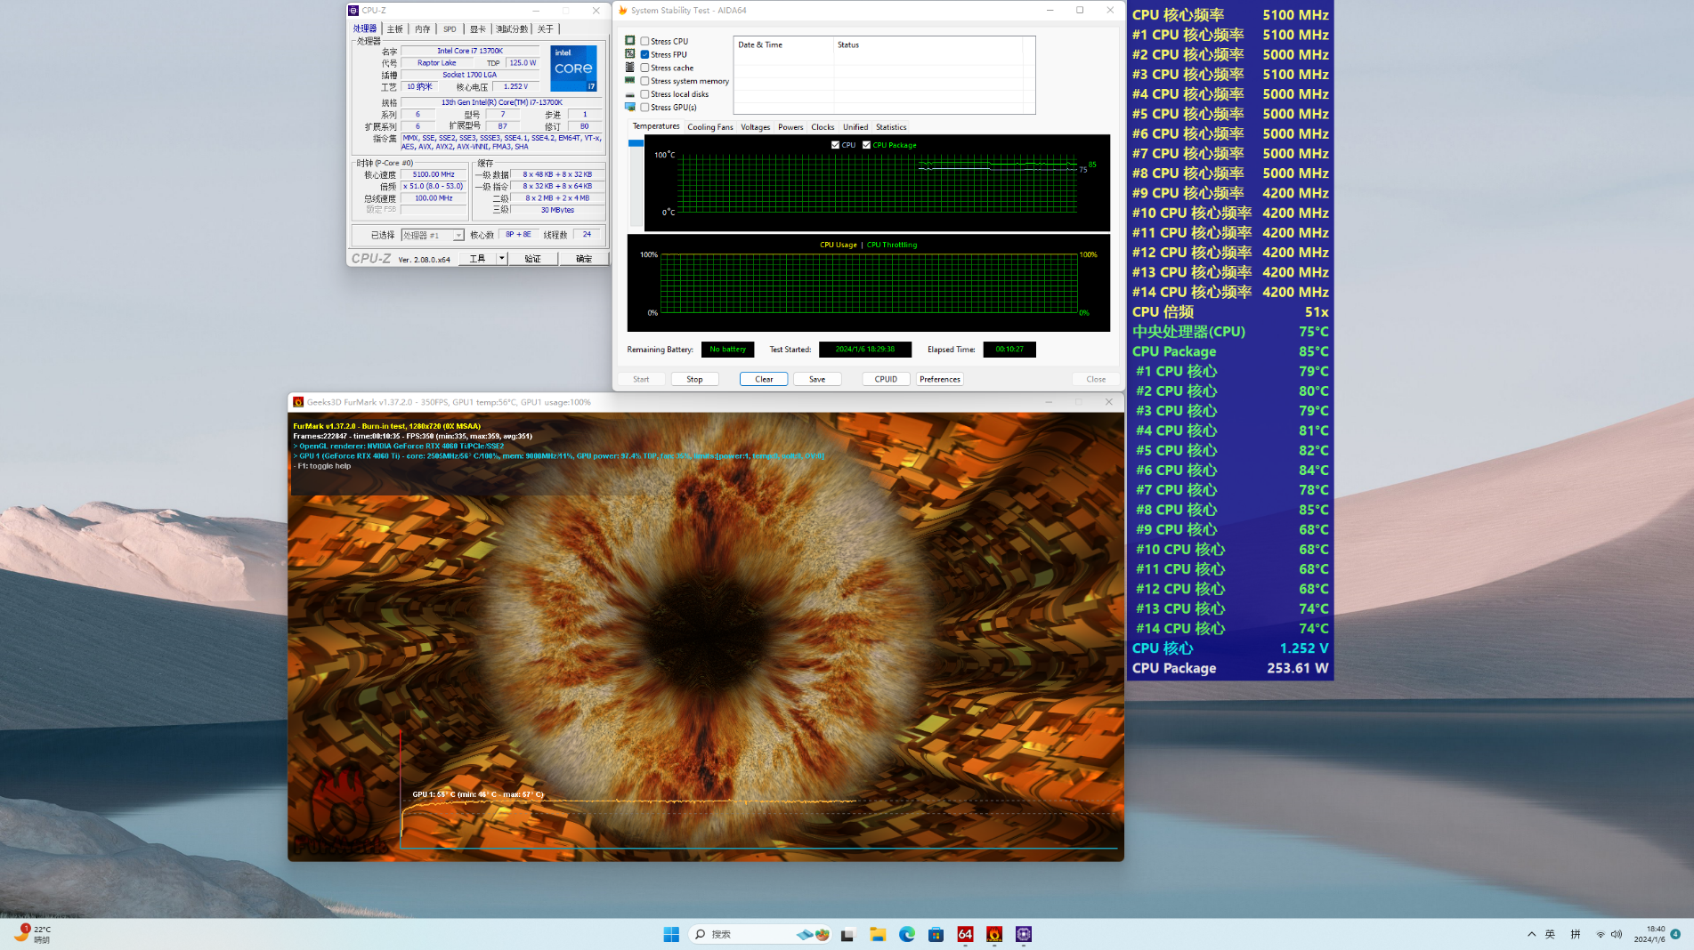Switch to the Statistics tab
1694x950 pixels.
tap(891, 127)
